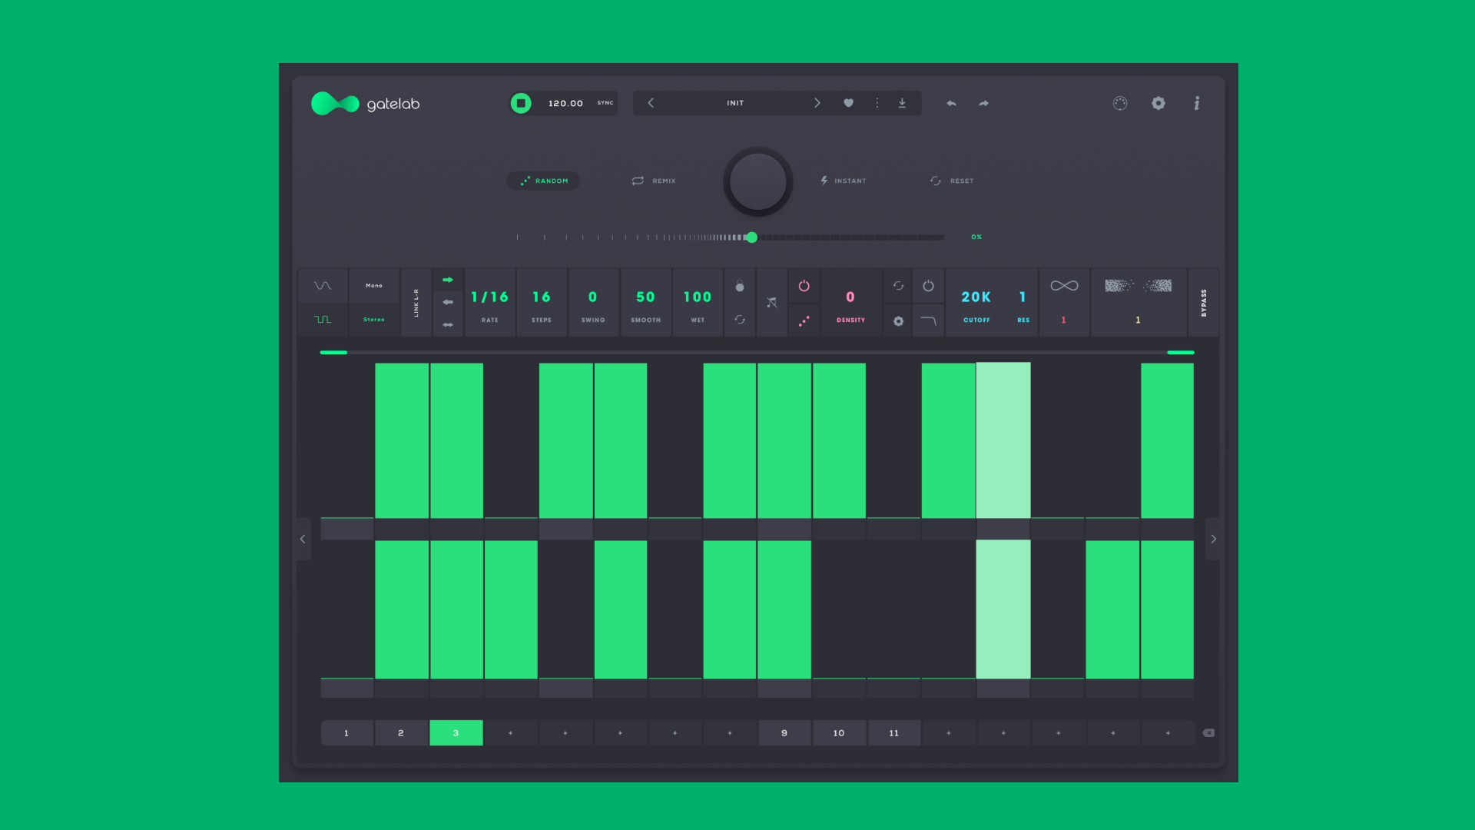1475x830 pixels.
Task: Open the next preset with the right chevron
Action: point(817,102)
